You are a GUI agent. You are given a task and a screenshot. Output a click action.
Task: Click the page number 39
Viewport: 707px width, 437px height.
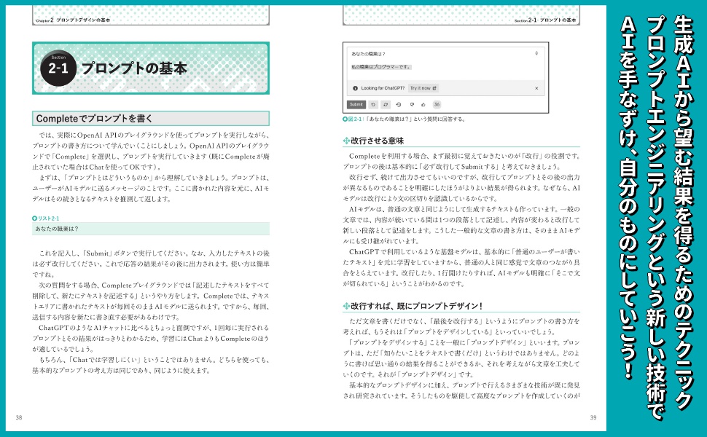pos(593,417)
